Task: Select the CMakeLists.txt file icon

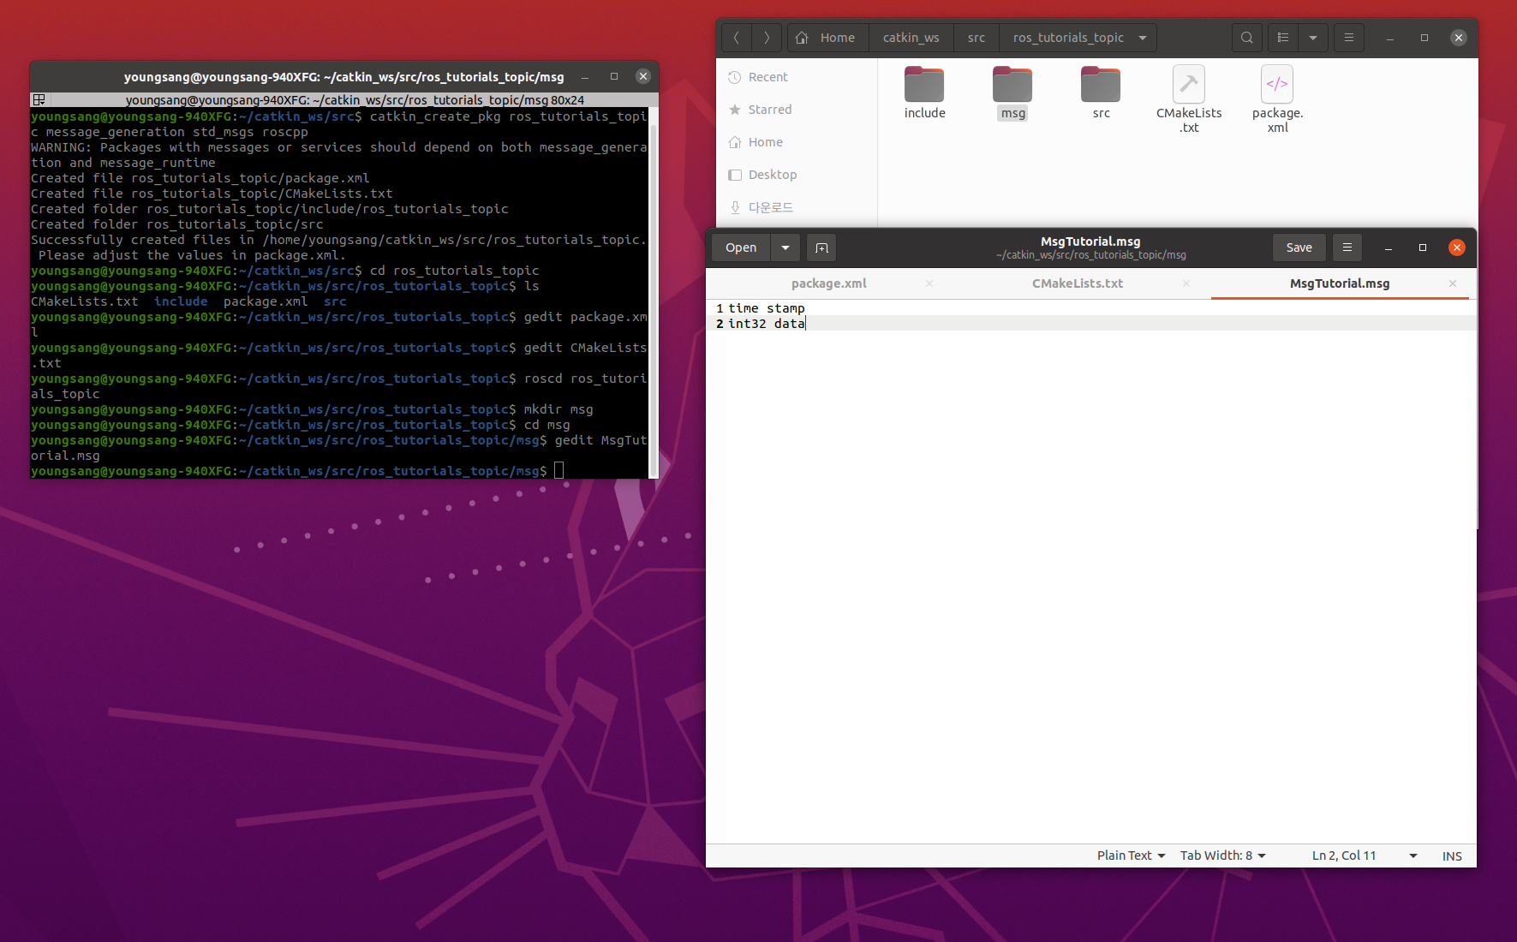Action: (1189, 85)
